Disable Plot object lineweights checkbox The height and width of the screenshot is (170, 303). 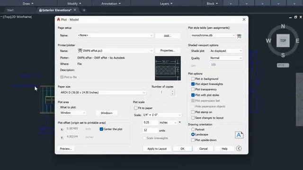(193, 84)
